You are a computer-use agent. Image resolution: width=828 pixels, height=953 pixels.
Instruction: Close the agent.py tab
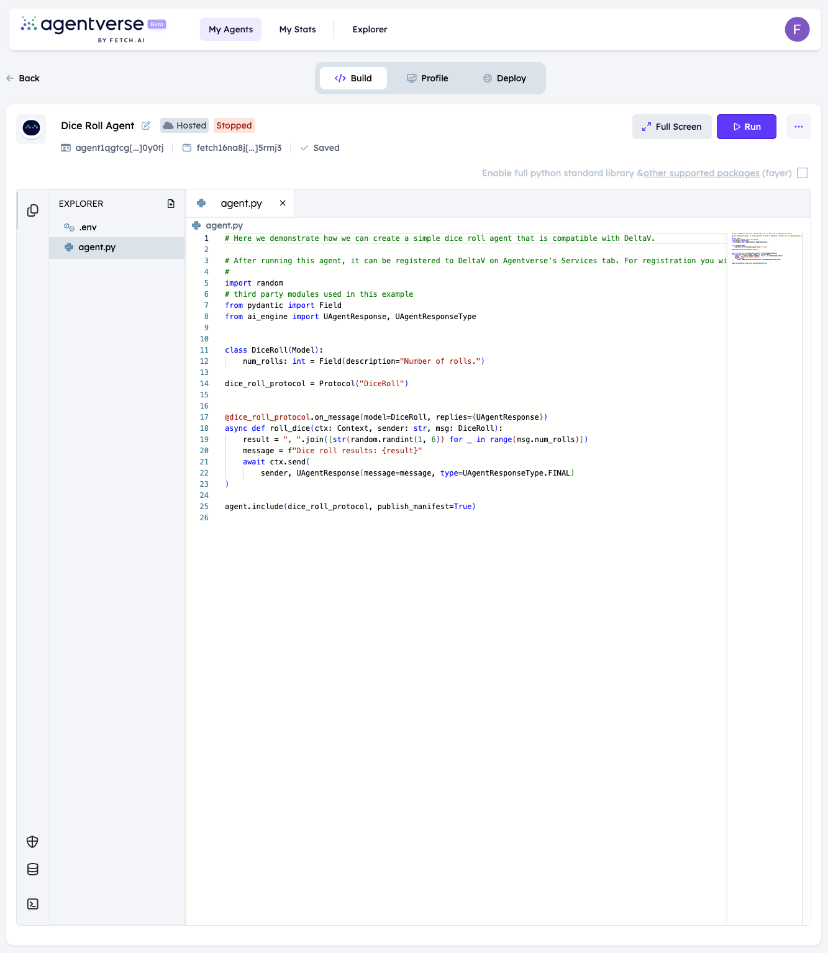283,203
